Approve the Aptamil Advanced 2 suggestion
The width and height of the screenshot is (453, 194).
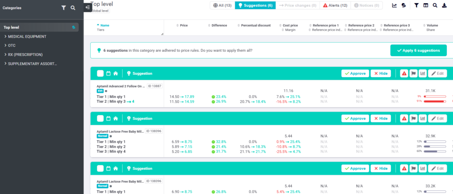pyautogui.click(x=355, y=74)
